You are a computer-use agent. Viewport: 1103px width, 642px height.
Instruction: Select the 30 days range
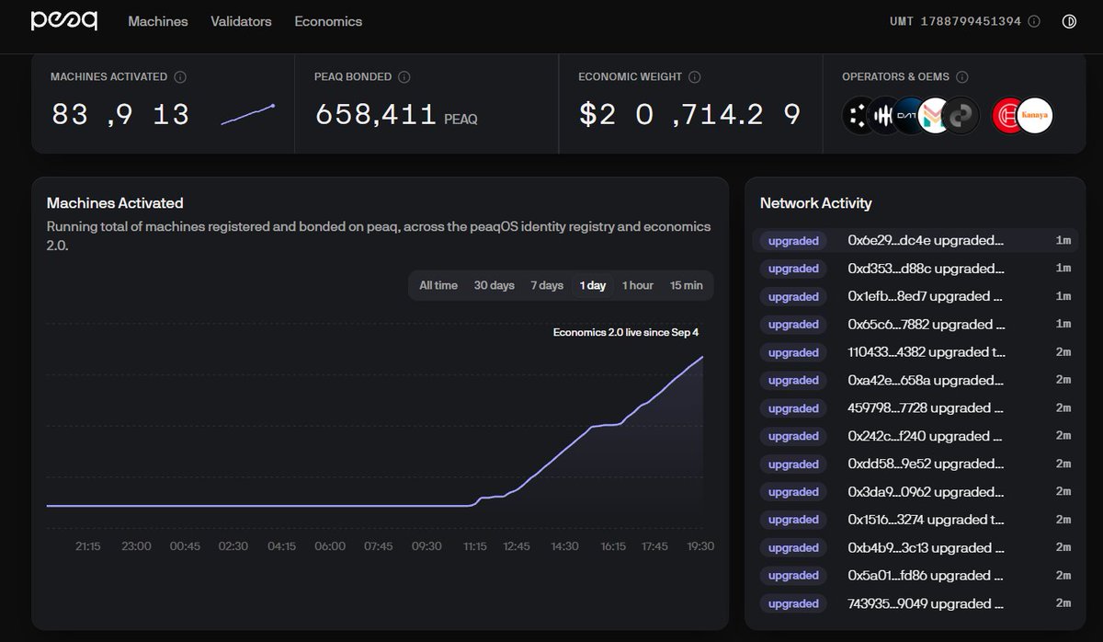(495, 285)
